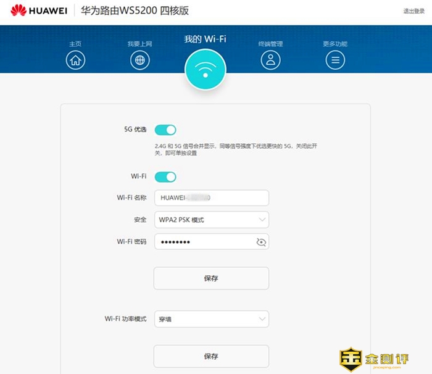The width and height of the screenshot is (432, 374).
Task: Show Wi-Fi password with eye icon
Action: click(261, 243)
